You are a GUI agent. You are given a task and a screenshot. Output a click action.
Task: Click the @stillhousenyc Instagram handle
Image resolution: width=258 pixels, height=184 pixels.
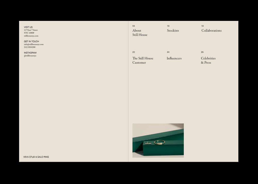click(x=30, y=56)
